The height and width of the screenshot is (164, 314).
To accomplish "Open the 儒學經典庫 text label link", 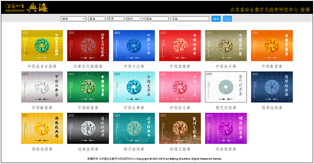I will [x=272, y=108].
